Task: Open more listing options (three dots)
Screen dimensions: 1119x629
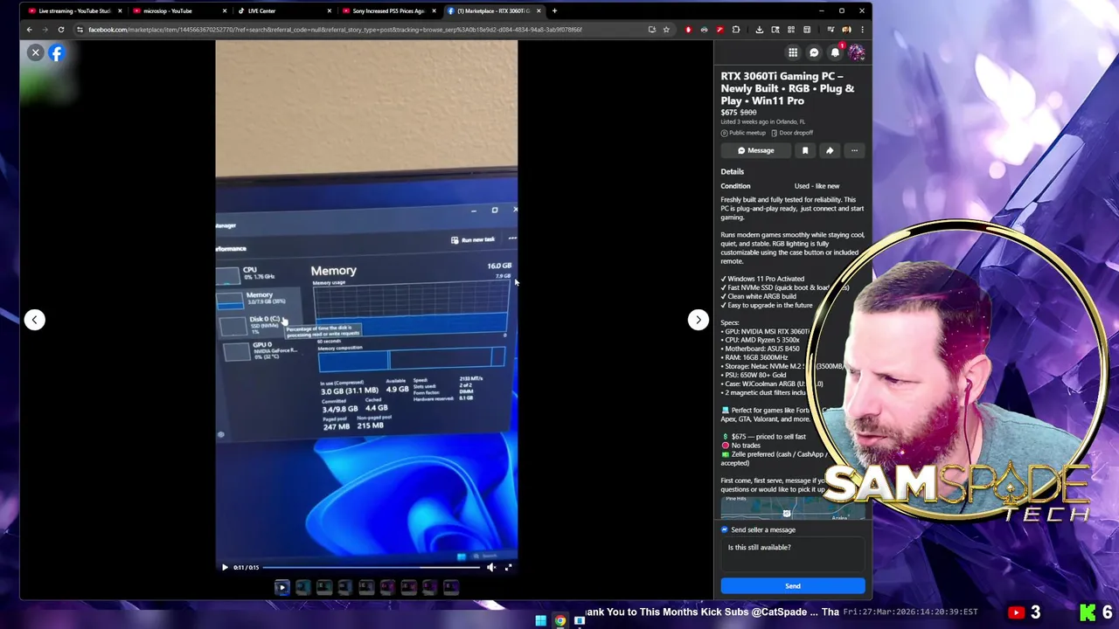Action: tap(854, 150)
